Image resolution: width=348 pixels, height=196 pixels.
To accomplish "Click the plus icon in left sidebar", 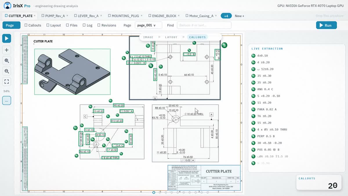I will point(7,50).
